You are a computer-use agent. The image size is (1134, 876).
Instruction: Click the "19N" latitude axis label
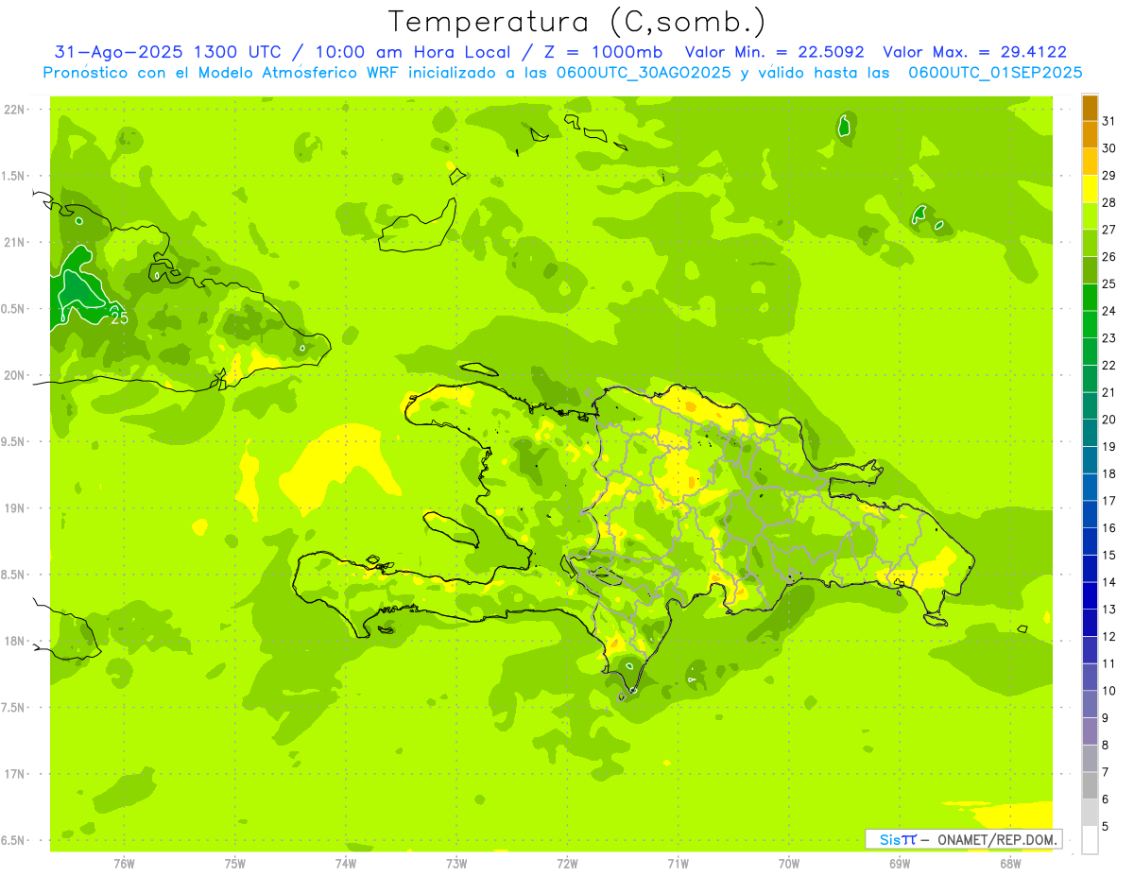[14, 508]
